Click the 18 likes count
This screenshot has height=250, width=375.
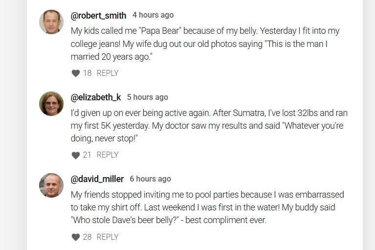tap(87, 73)
